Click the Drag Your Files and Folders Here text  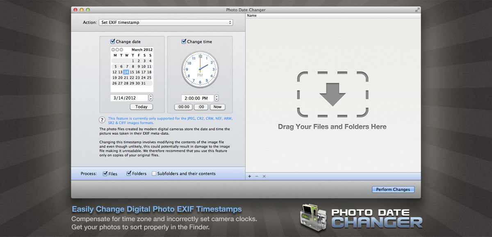coord(332,127)
